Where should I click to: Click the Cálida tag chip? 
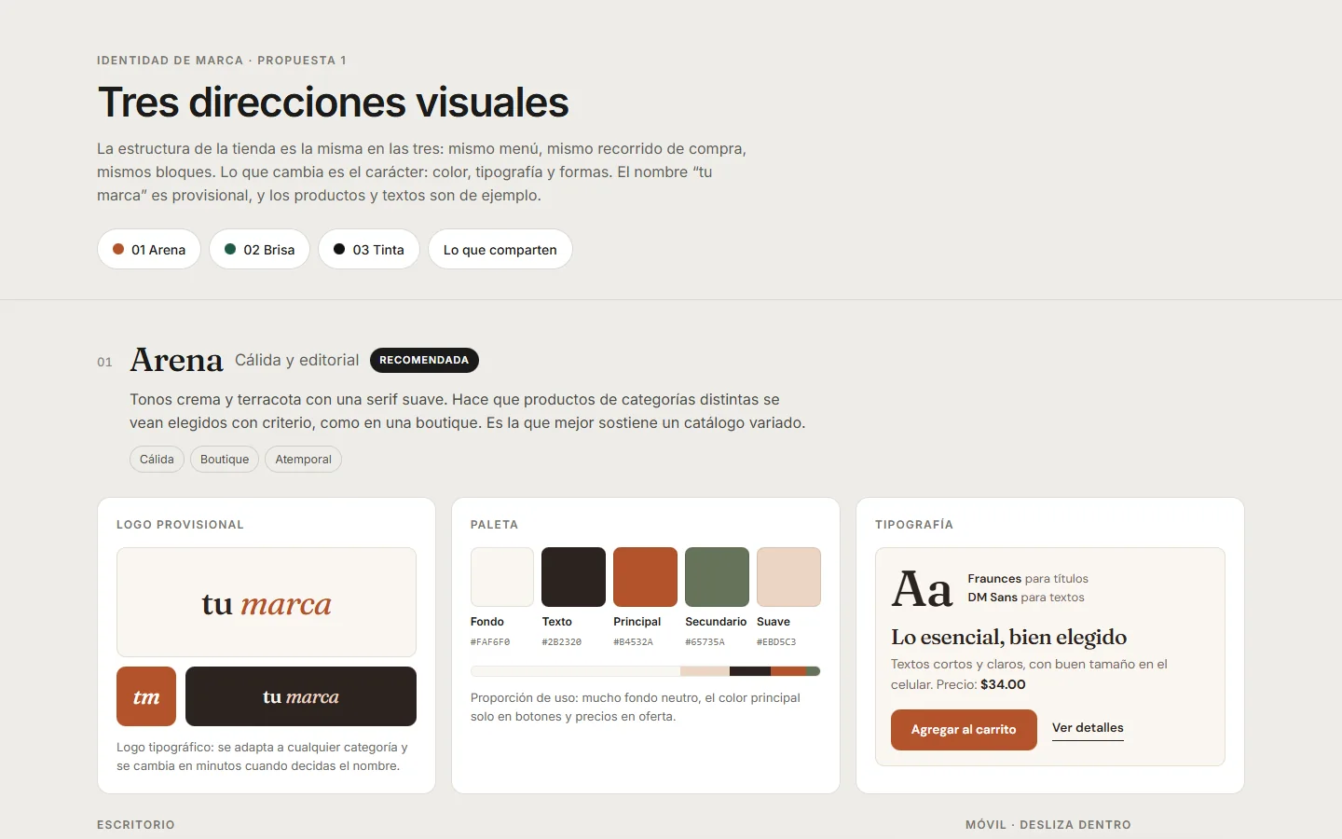click(157, 460)
